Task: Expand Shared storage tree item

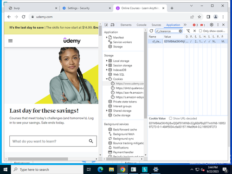Action: pos(107,110)
